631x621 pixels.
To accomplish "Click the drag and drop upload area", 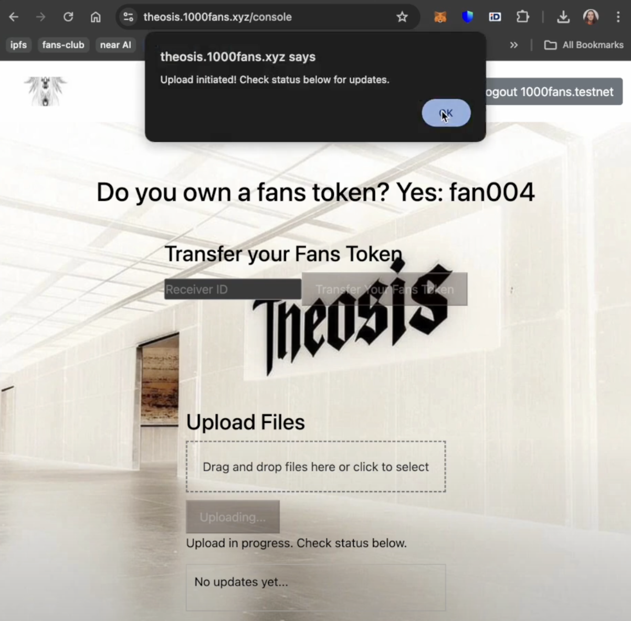I will point(315,467).
